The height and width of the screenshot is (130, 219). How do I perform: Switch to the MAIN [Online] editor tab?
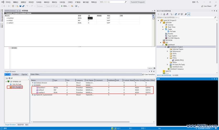point(10,11)
